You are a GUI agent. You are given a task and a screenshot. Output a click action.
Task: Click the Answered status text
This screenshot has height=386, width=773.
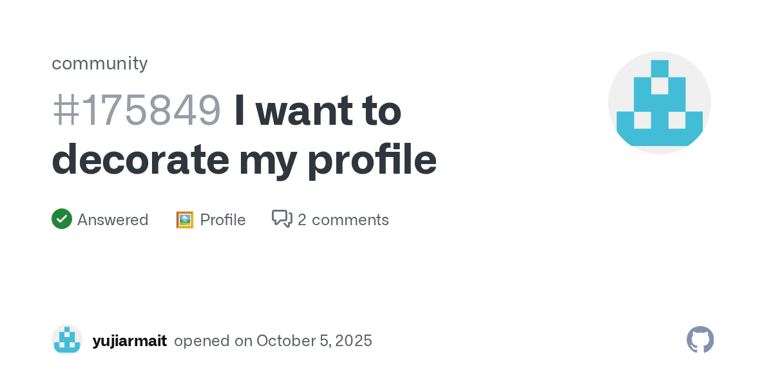pyautogui.click(x=113, y=220)
